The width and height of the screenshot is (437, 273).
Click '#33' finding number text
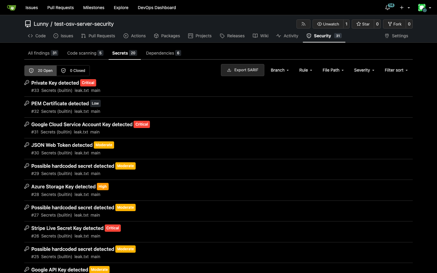[x=35, y=90]
